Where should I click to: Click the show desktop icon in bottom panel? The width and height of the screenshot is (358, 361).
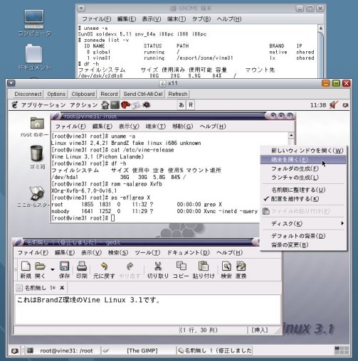click(x=15, y=350)
